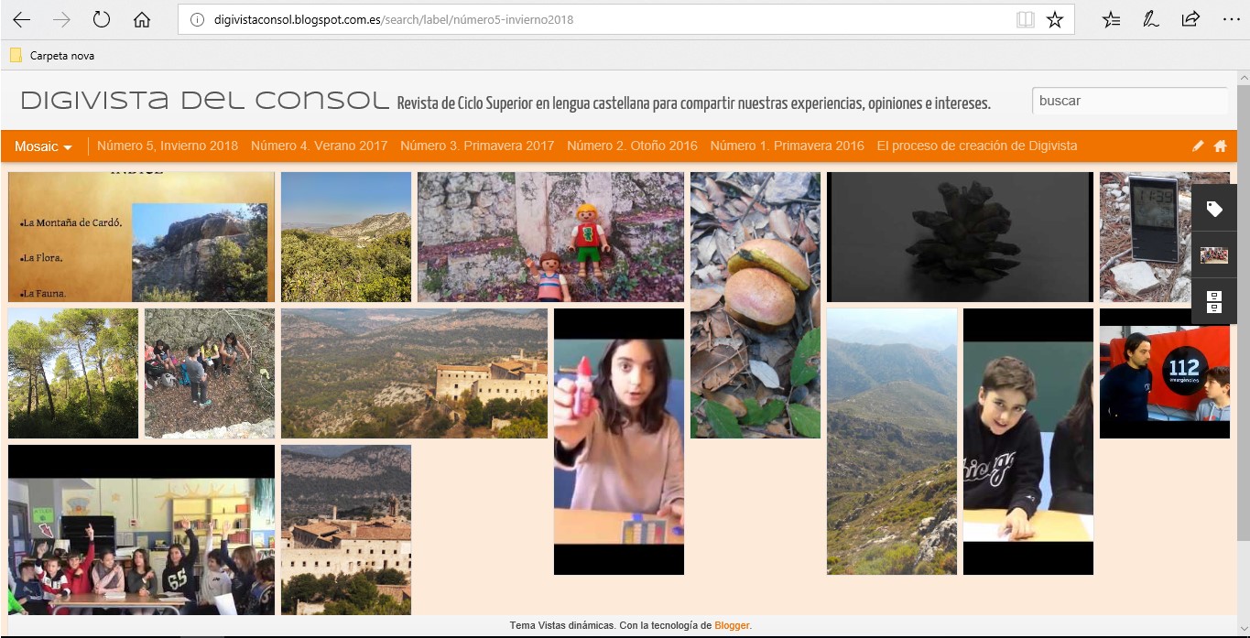Focus the buscar search field
Viewport: 1250px width, 638px height.
[1130, 101]
